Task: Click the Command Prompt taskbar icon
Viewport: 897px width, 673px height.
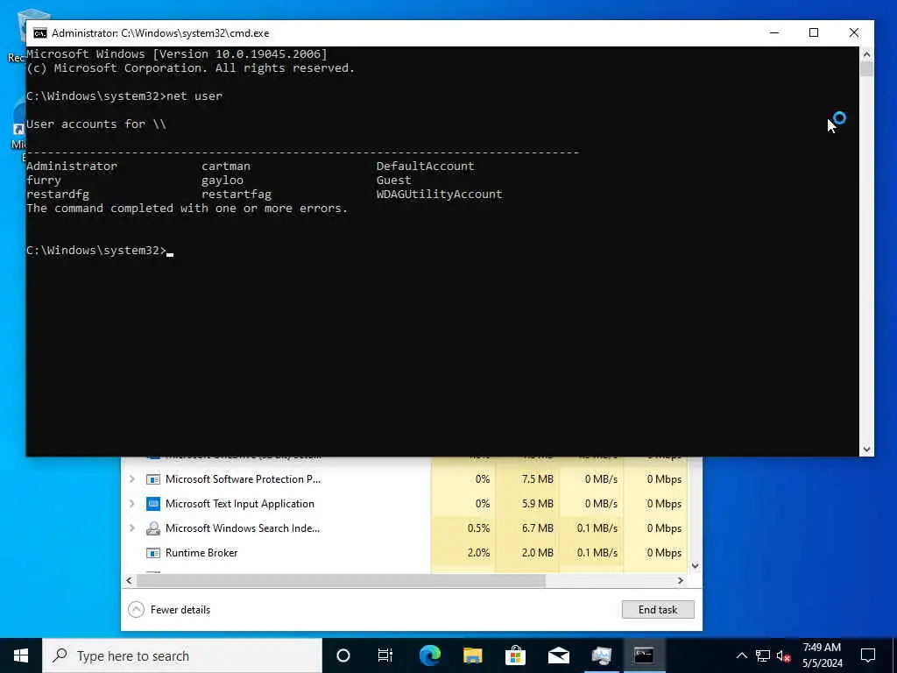Action: click(x=644, y=655)
